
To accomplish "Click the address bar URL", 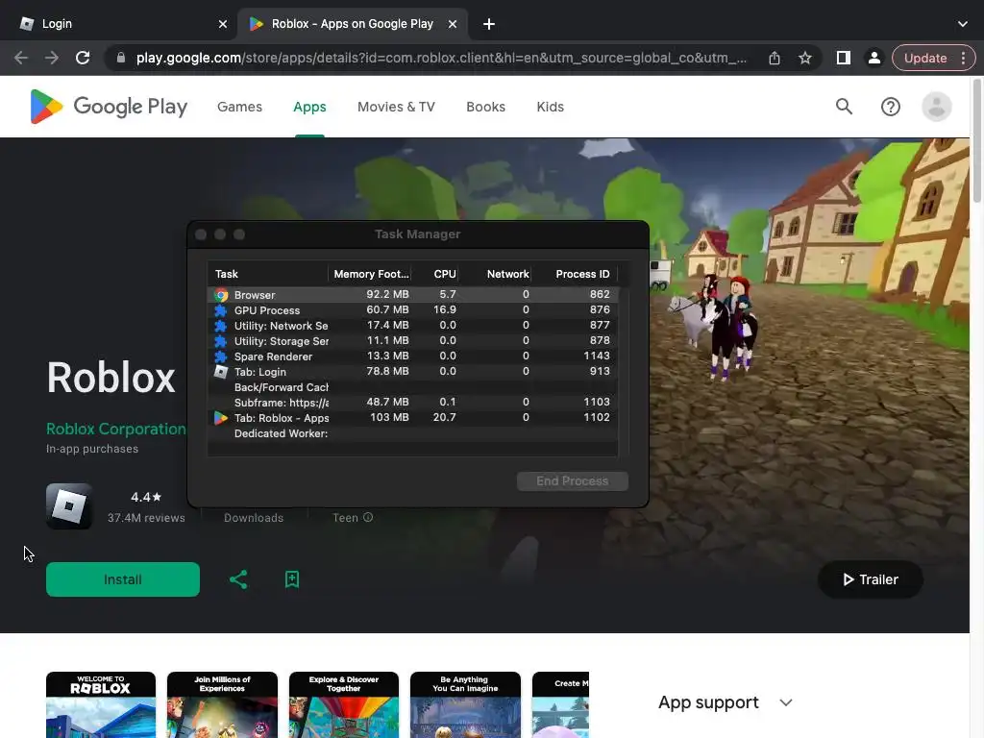I will coord(441,58).
